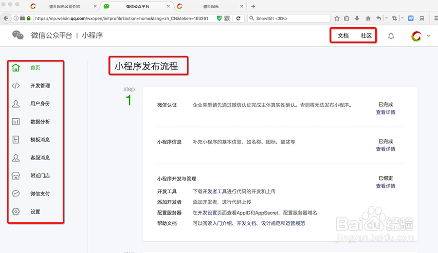This screenshot has height=253, width=438.
Task: Click the train icon in browser toolbar
Action: [x=422, y=18]
